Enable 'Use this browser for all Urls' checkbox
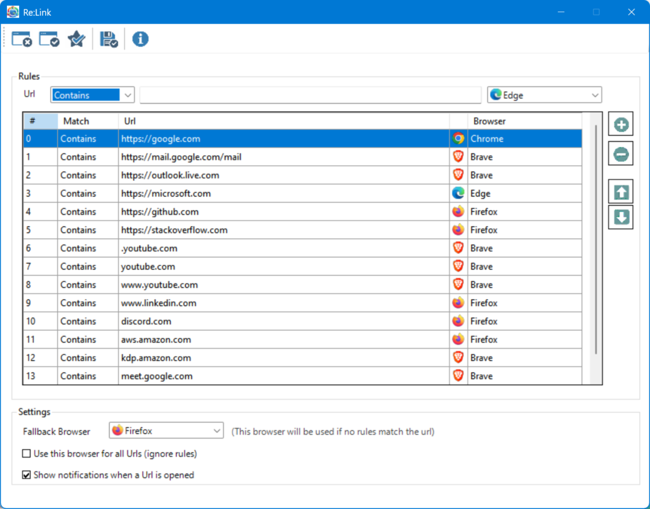 (x=27, y=454)
